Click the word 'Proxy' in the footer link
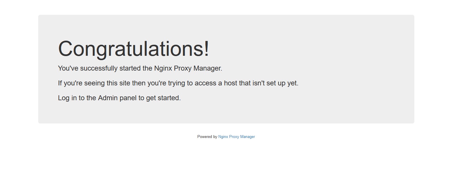 click(x=234, y=137)
